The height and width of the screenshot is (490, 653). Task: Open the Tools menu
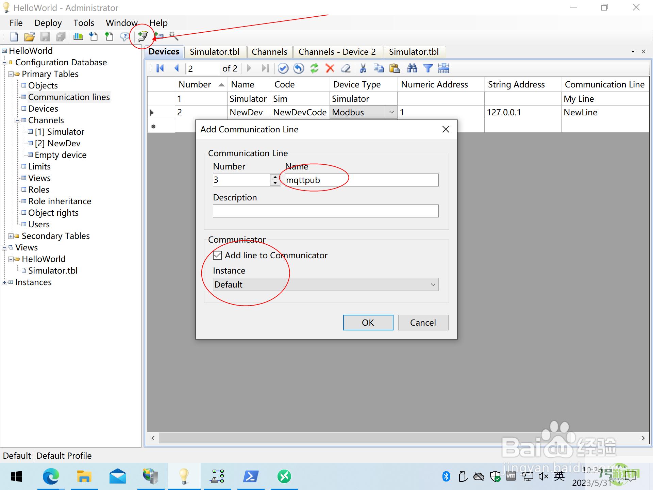(x=84, y=23)
